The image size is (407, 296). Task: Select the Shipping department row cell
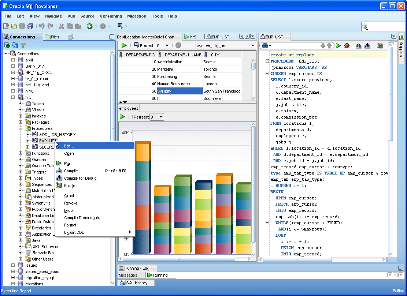180,91
